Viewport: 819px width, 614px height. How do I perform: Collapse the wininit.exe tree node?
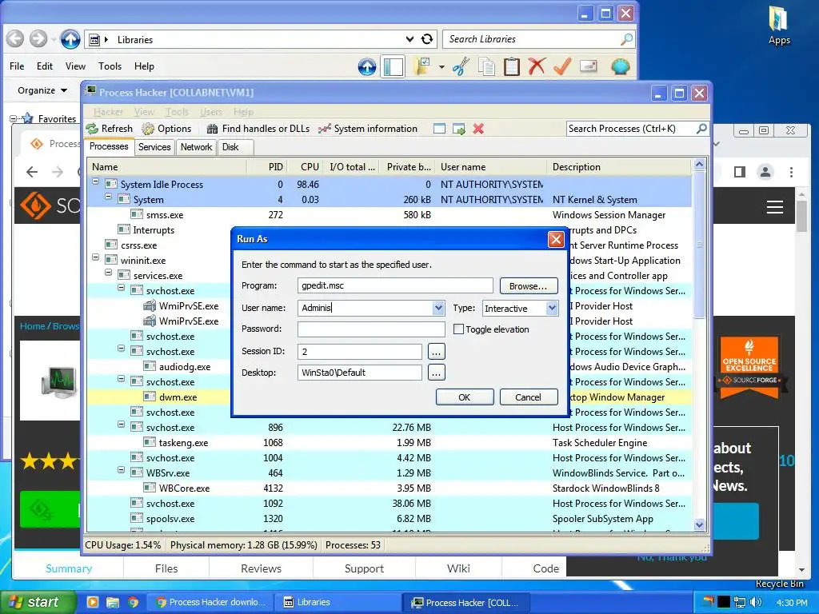[x=96, y=257]
